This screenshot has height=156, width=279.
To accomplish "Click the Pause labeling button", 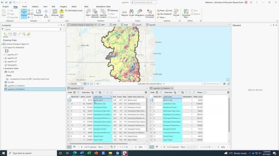I will click(x=161, y=10).
